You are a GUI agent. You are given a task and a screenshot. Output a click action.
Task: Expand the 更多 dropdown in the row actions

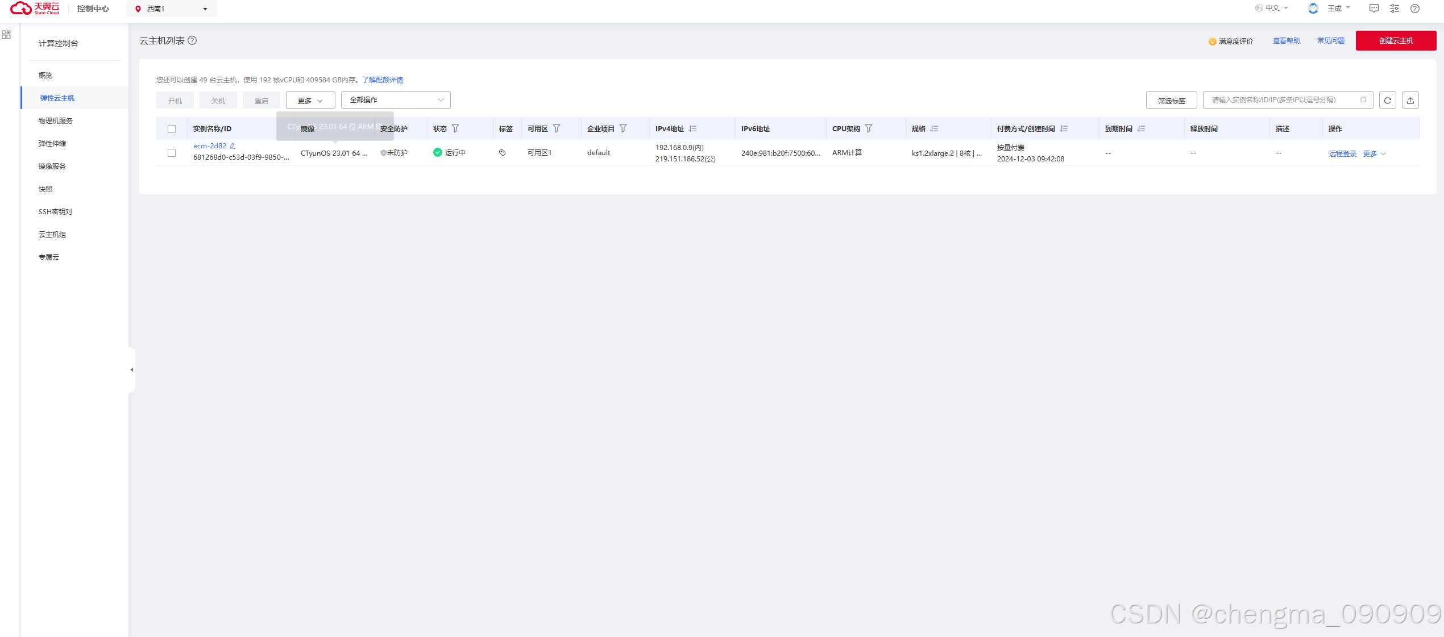[1374, 153]
